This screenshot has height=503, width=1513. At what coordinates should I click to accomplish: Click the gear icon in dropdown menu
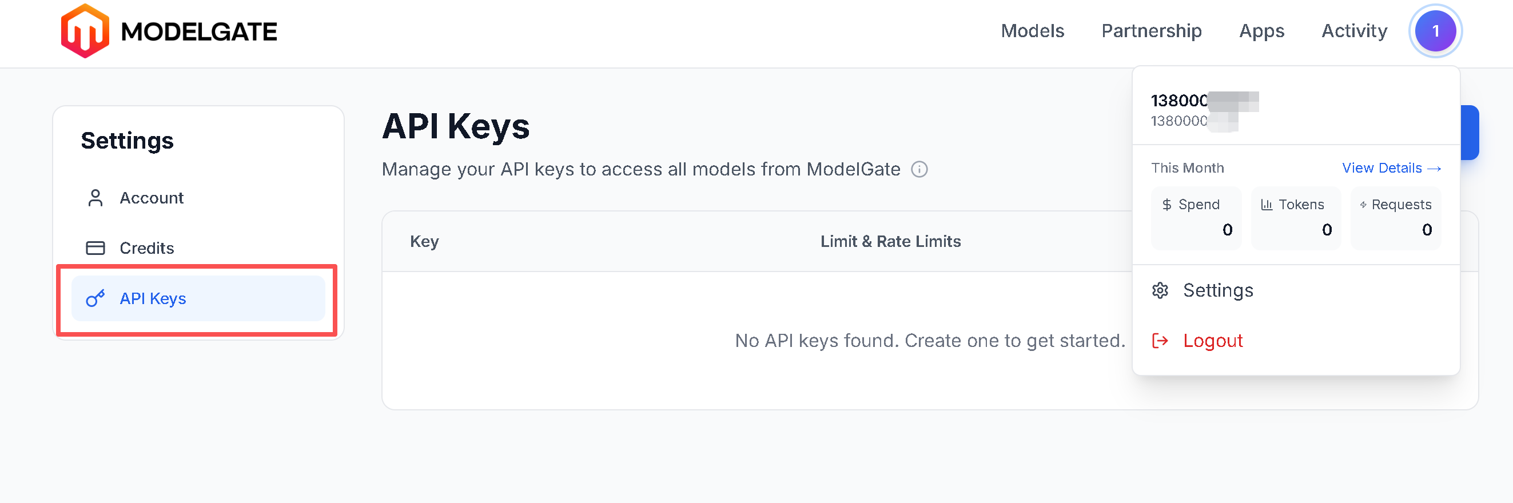1160,290
